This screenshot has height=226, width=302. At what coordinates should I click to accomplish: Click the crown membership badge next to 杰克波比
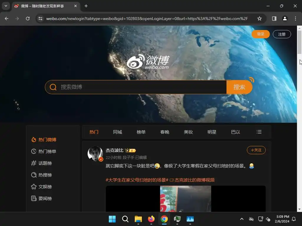(x=130, y=150)
